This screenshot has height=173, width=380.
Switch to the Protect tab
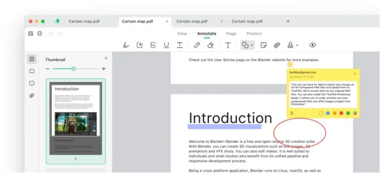click(x=254, y=34)
